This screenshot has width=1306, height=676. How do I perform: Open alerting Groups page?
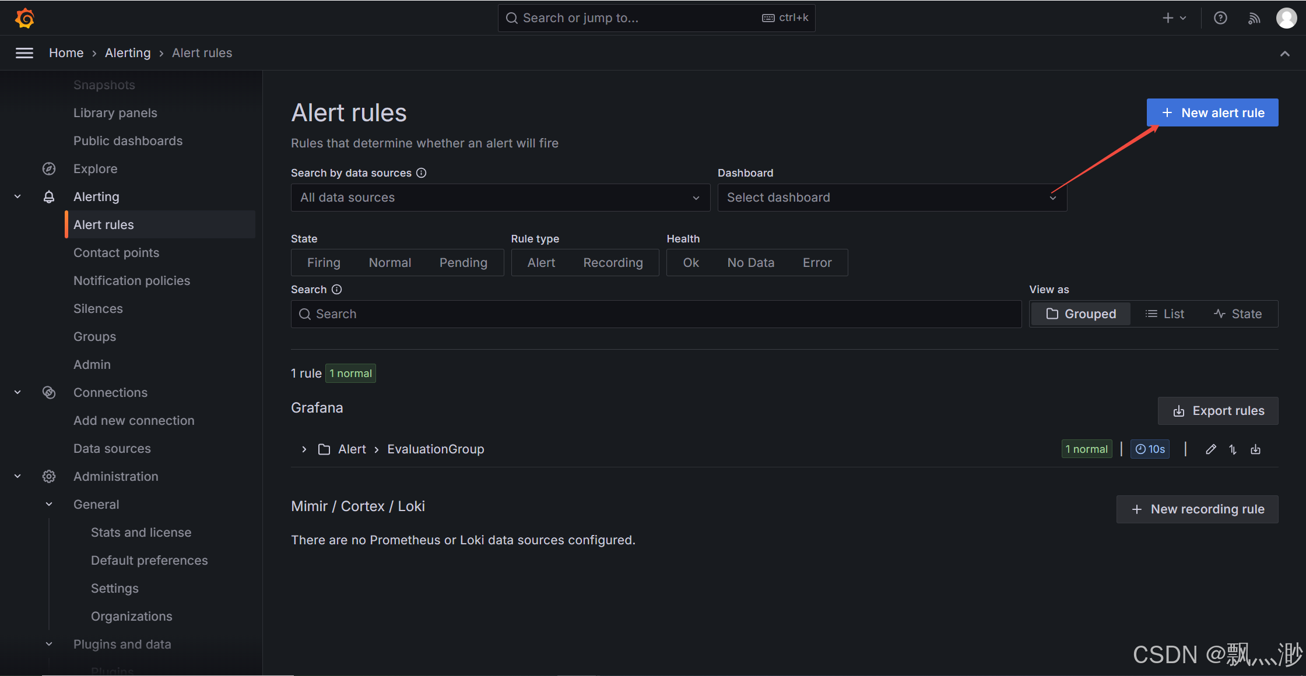[94, 337]
